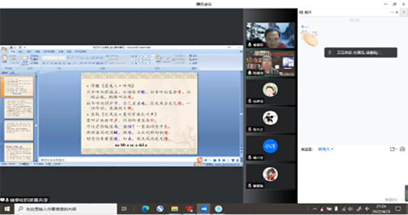Screen dimensions: 408x215
Task: Open the notification center icon
Action: click(398, 209)
